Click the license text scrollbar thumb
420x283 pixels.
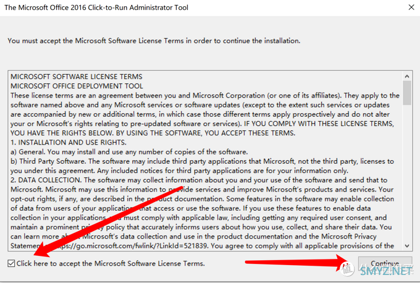pos(407,93)
